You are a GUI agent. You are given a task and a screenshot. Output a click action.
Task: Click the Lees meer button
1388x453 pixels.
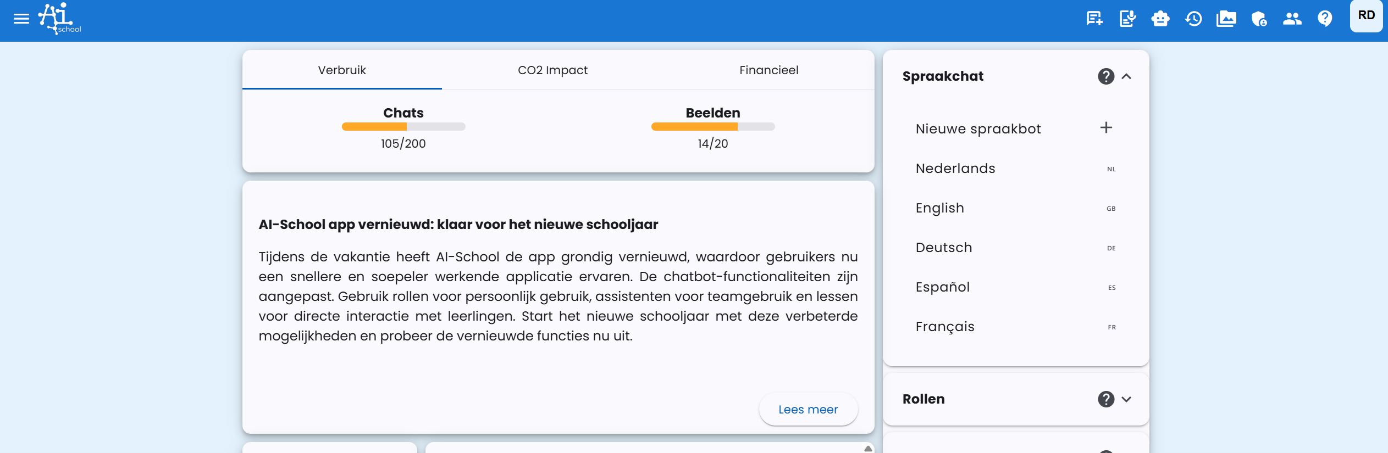pos(809,409)
